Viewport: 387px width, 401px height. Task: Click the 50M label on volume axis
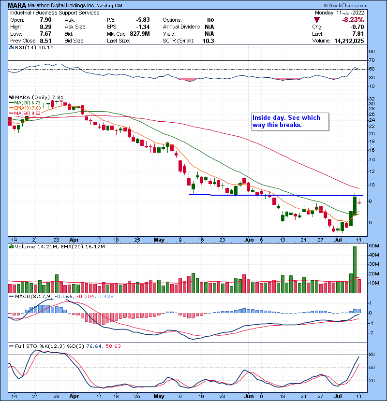pos(373,246)
